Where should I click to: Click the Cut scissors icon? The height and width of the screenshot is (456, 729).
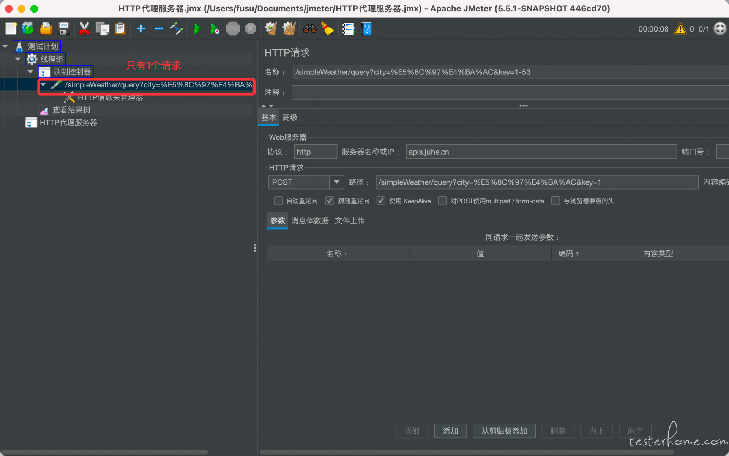[84, 28]
